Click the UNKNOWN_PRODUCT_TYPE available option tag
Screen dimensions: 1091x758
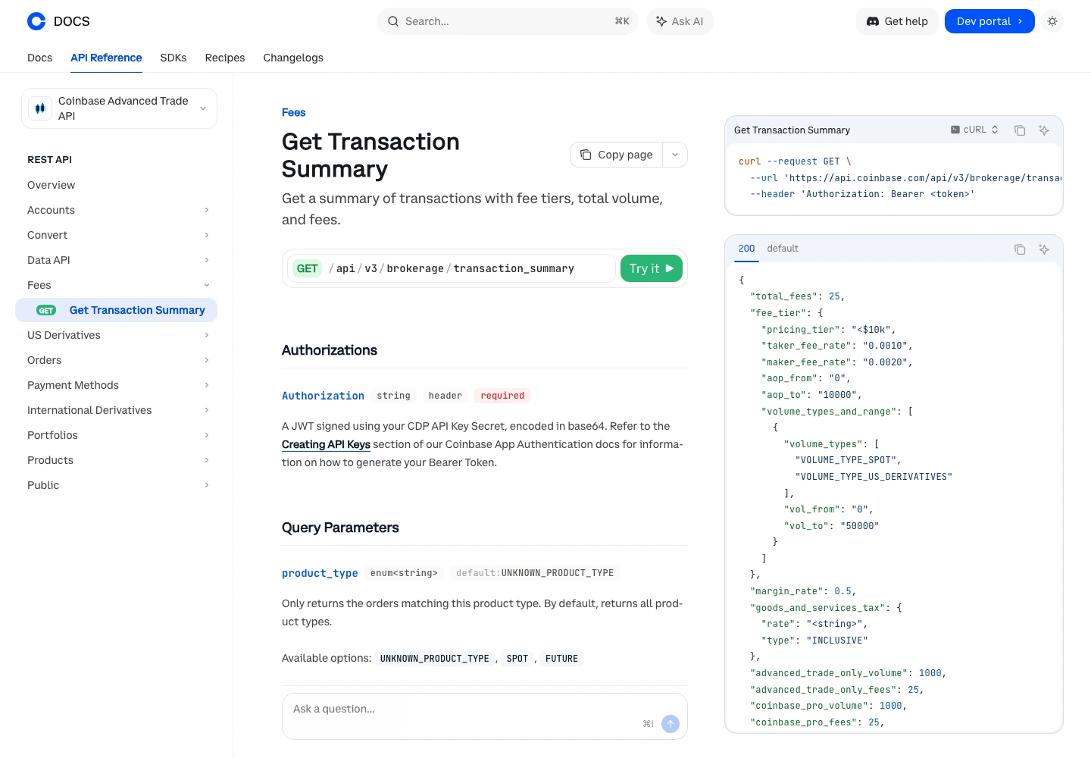(x=434, y=659)
